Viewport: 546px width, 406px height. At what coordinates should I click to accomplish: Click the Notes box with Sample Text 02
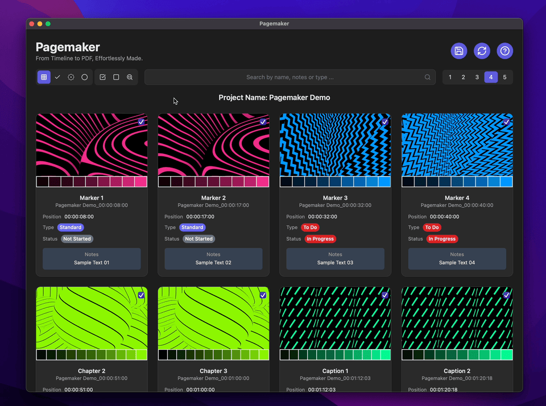(213, 258)
